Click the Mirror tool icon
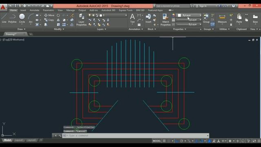This screenshot has width=261, height=147. click(58, 20)
